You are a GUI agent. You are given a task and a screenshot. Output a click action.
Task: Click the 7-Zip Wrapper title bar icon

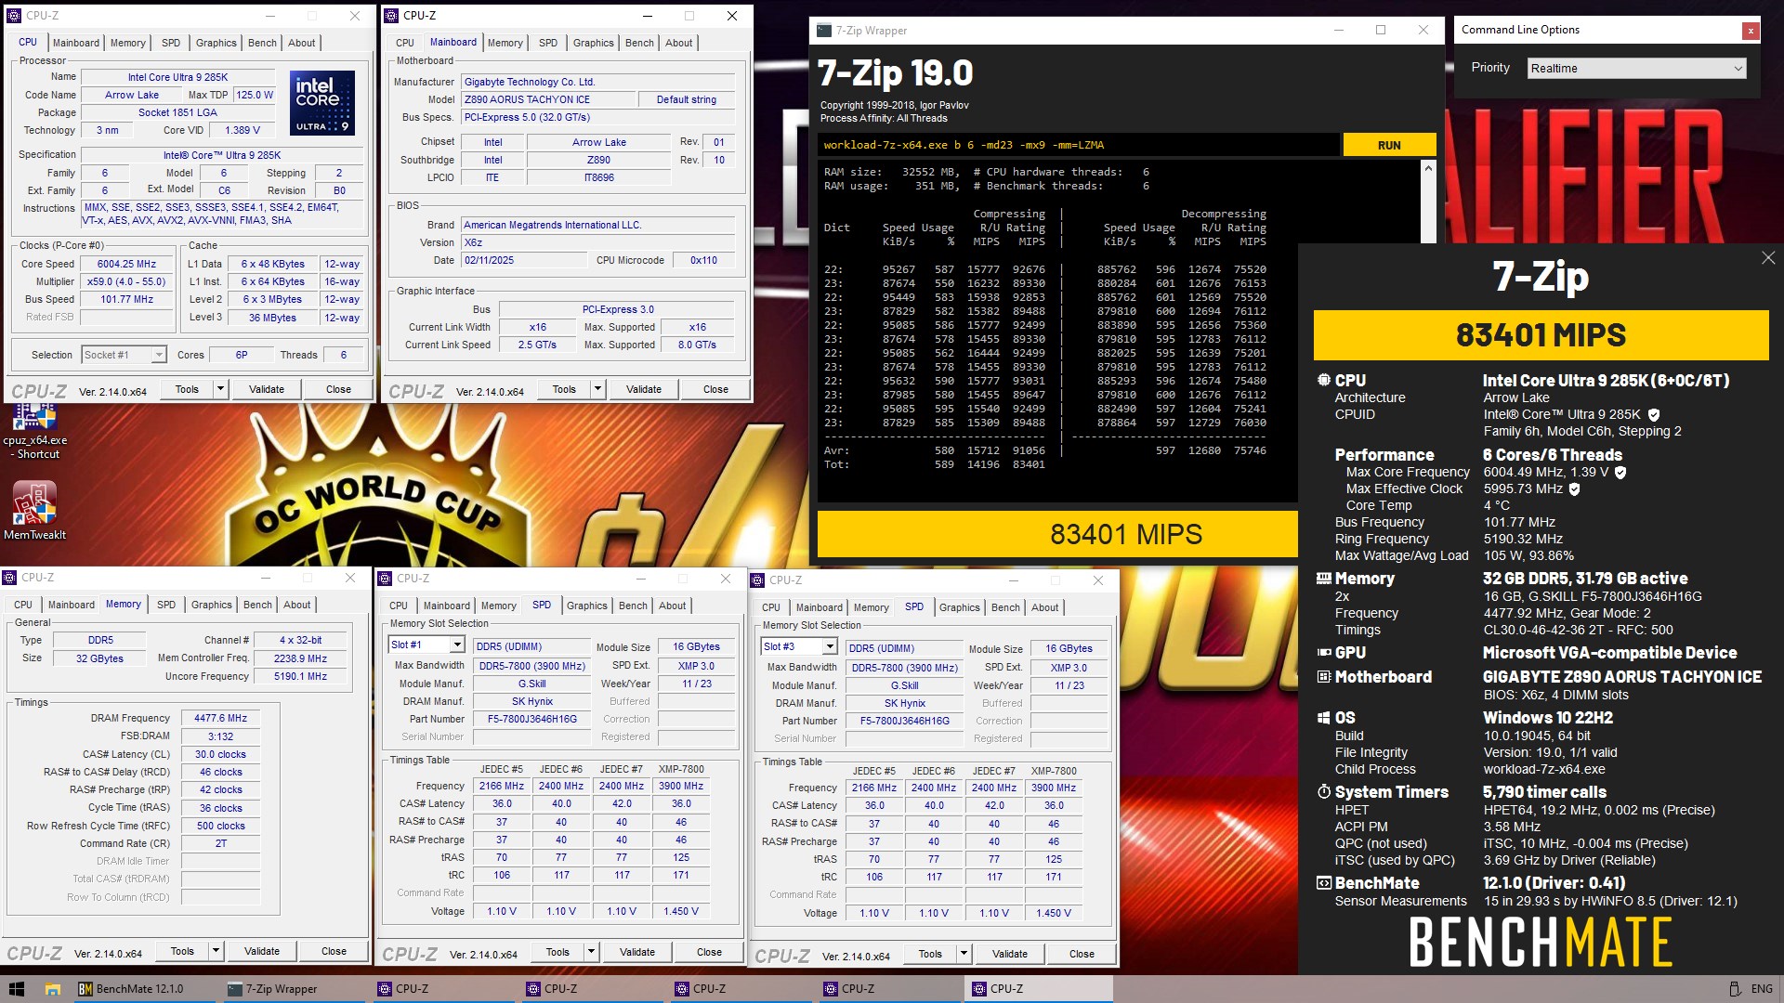point(824,31)
